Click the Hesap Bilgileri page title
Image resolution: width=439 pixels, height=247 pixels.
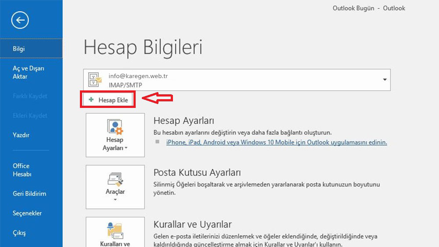[x=143, y=47]
